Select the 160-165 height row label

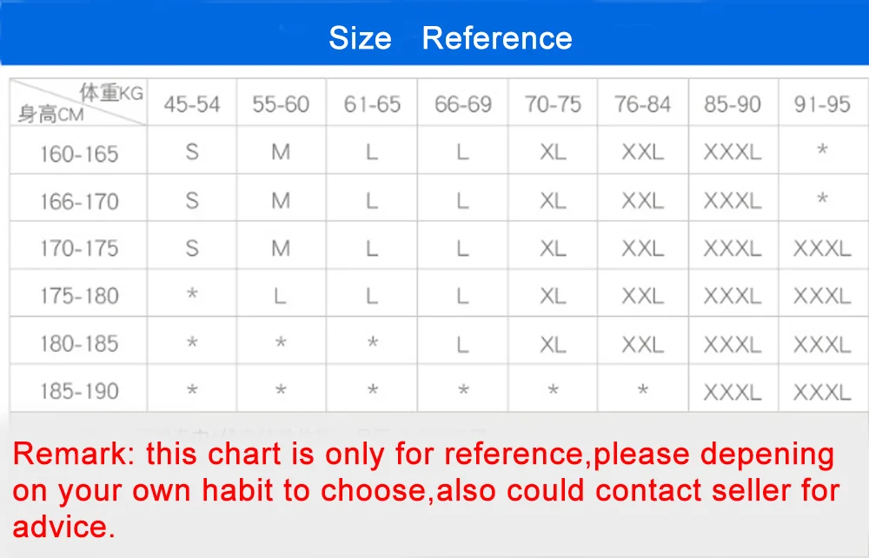point(79,154)
